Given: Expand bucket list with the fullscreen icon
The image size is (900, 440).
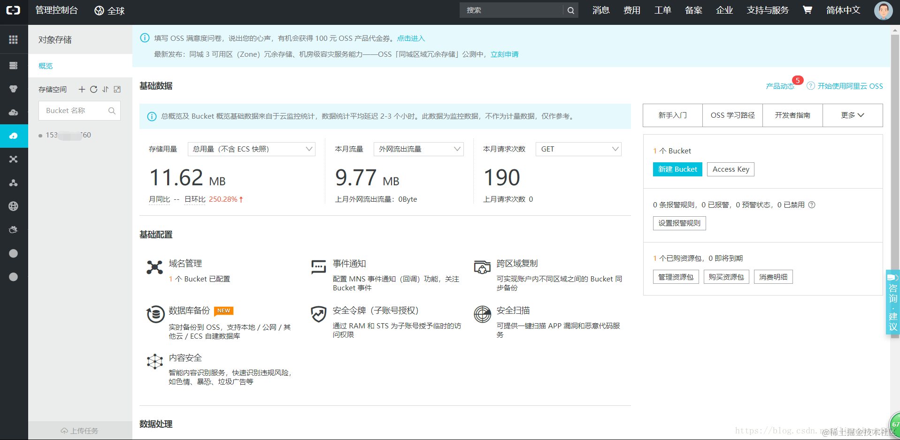Looking at the screenshot, I should 117,89.
